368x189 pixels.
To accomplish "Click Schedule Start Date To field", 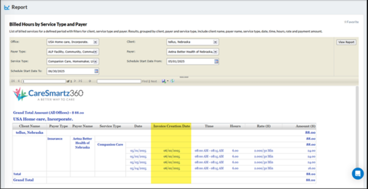I will 70,71.
